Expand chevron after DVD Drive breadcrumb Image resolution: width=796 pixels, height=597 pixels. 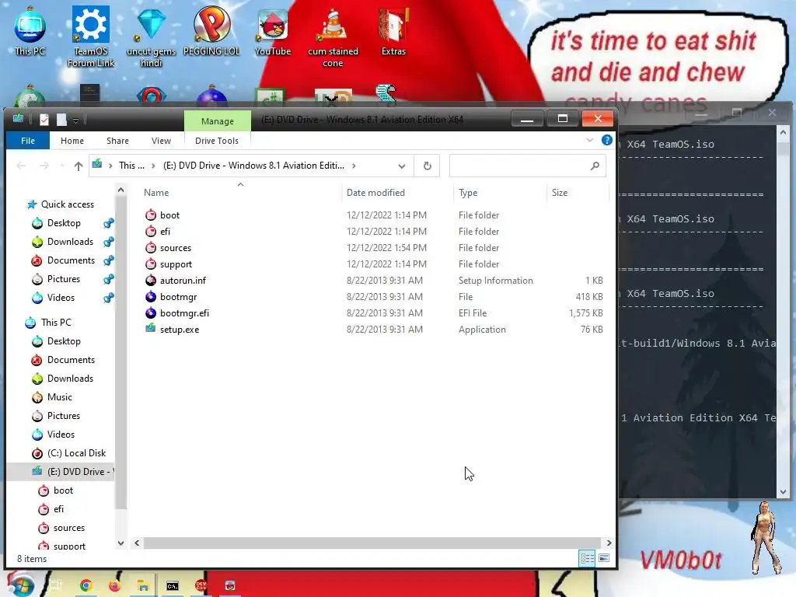pos(354,166)
